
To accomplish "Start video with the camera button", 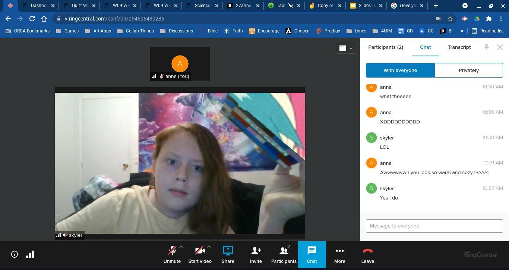I will [x=200, y=255].
